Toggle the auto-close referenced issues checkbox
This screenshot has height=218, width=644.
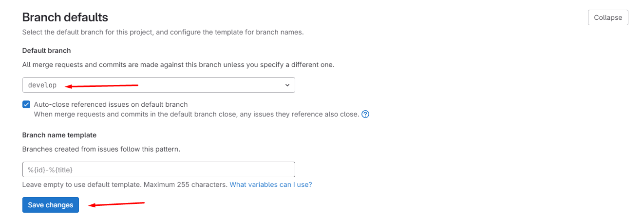point(26,104)
